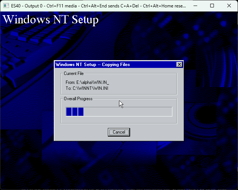Click the ES40 Output 0 window title text

coord(98,6)
